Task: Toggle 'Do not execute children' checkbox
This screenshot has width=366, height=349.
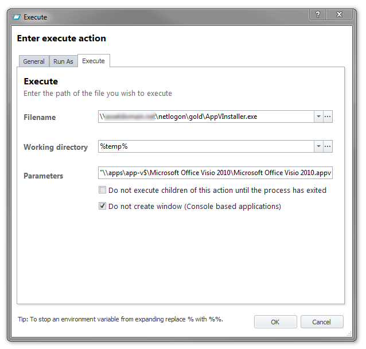Action: pos(102,190)
